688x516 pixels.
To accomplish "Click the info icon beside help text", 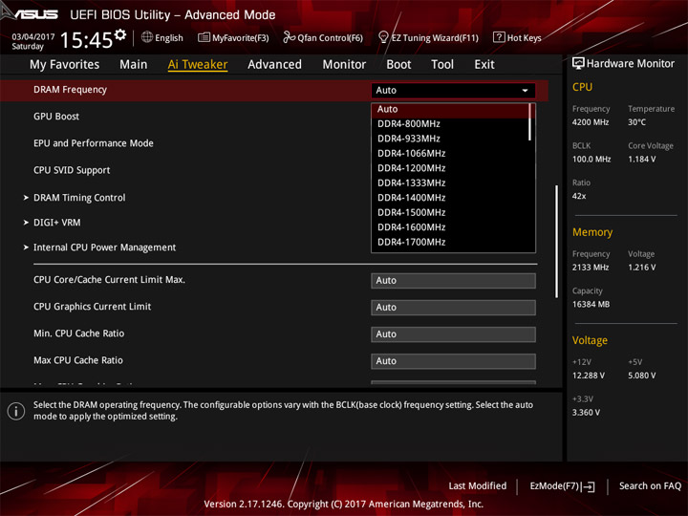I will (16, 411).
